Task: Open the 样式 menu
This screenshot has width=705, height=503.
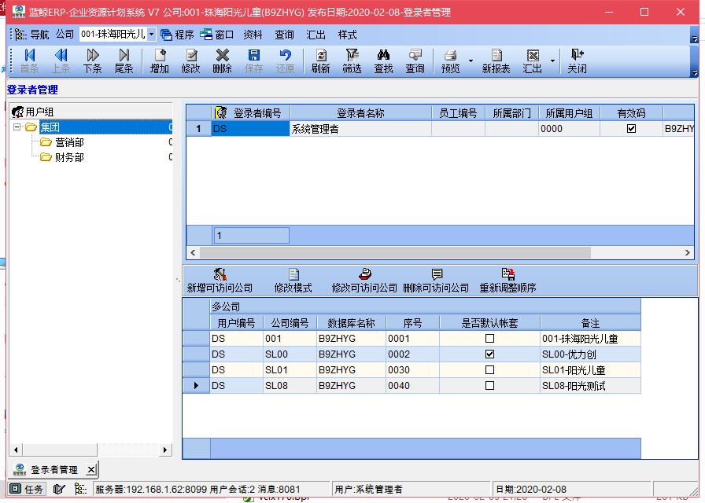Action: click(x=347, y=35)
